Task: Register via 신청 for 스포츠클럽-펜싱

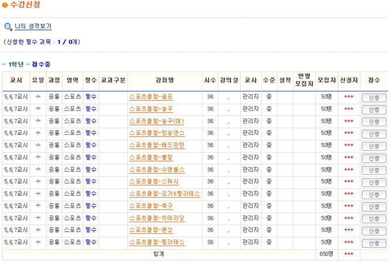Action: 373,231
